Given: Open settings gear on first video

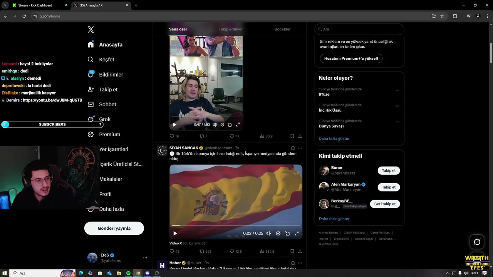Looking at the screenshot, I should click(222, 125).
